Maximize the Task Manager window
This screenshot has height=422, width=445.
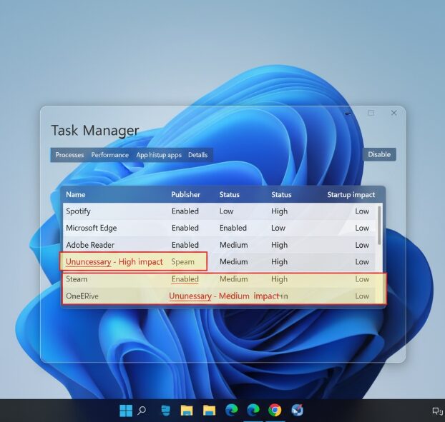(371, 113)
